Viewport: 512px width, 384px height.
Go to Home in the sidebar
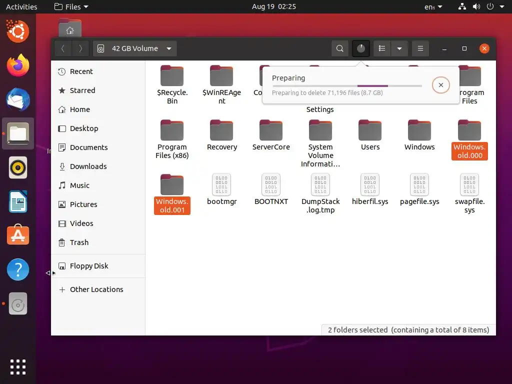tap(98, 109)
